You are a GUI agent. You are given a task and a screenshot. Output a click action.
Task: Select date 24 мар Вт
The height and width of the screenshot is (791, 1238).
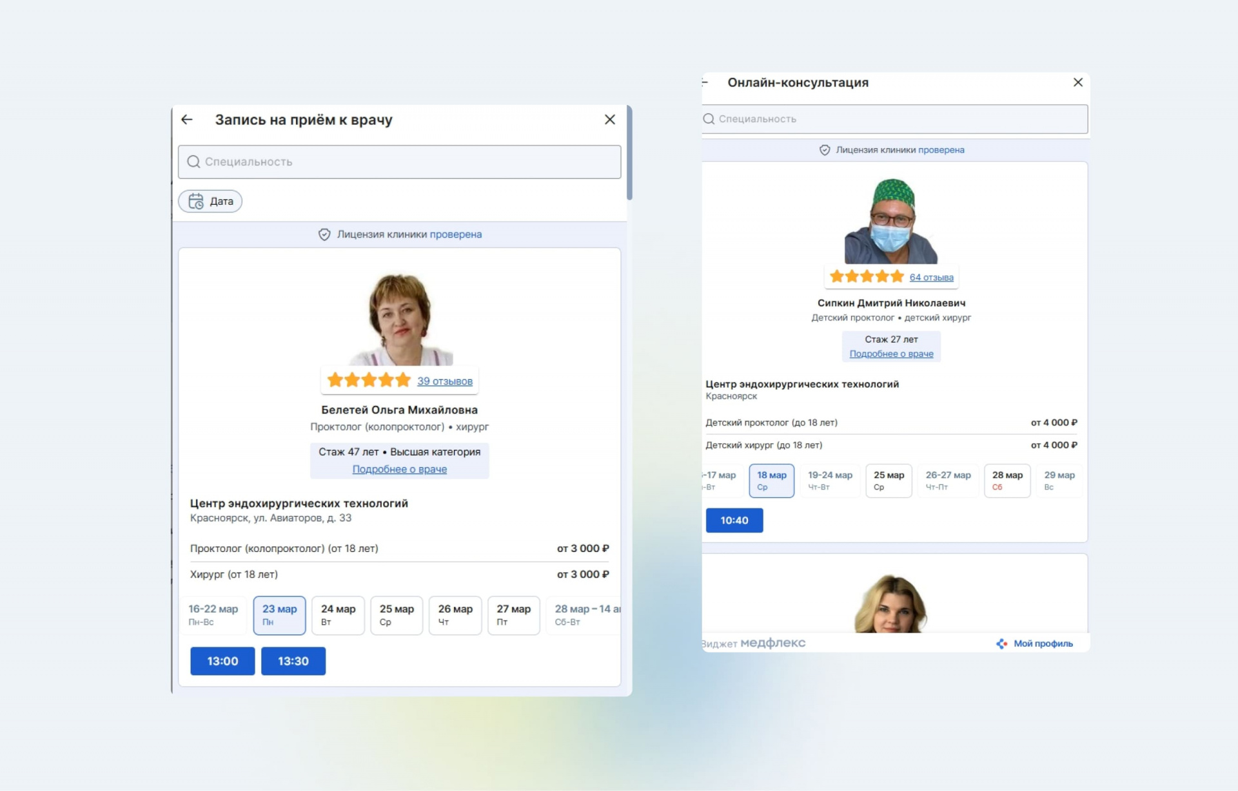[339, 615]
